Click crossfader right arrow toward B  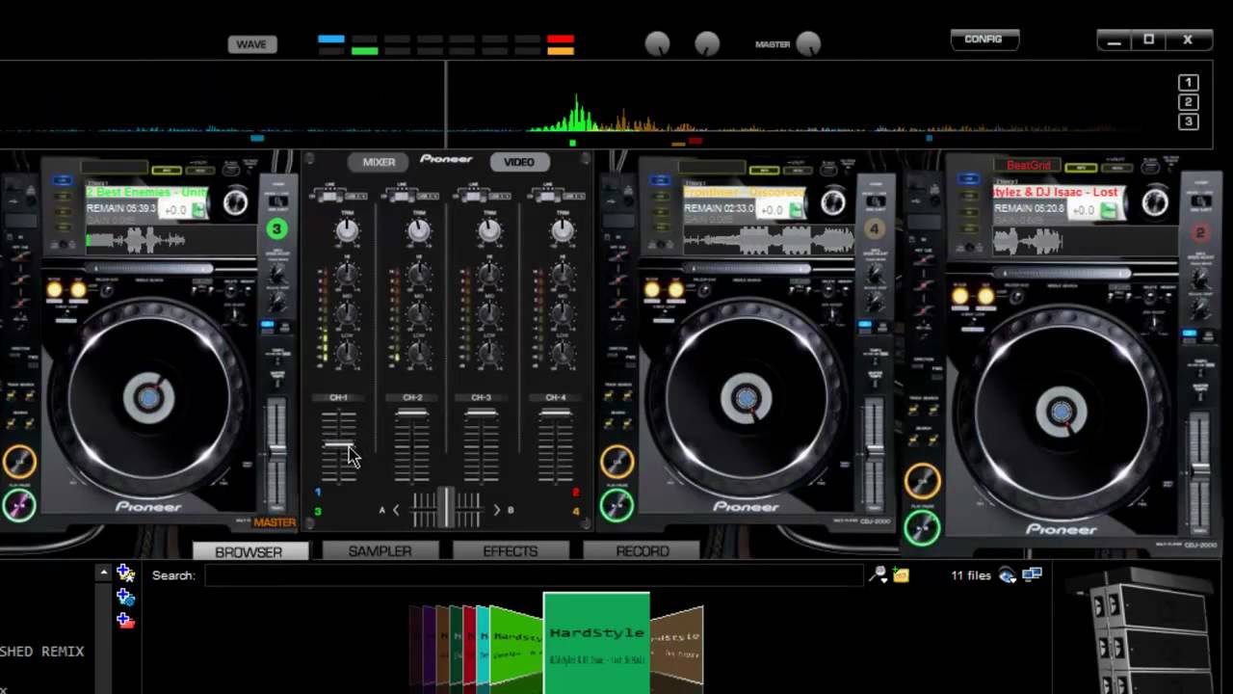[496, 510]
